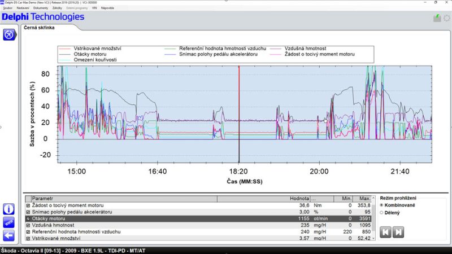Click the blue circular icon below the Delphi logo
Viewport: 452px width, 254px height.
9,35
